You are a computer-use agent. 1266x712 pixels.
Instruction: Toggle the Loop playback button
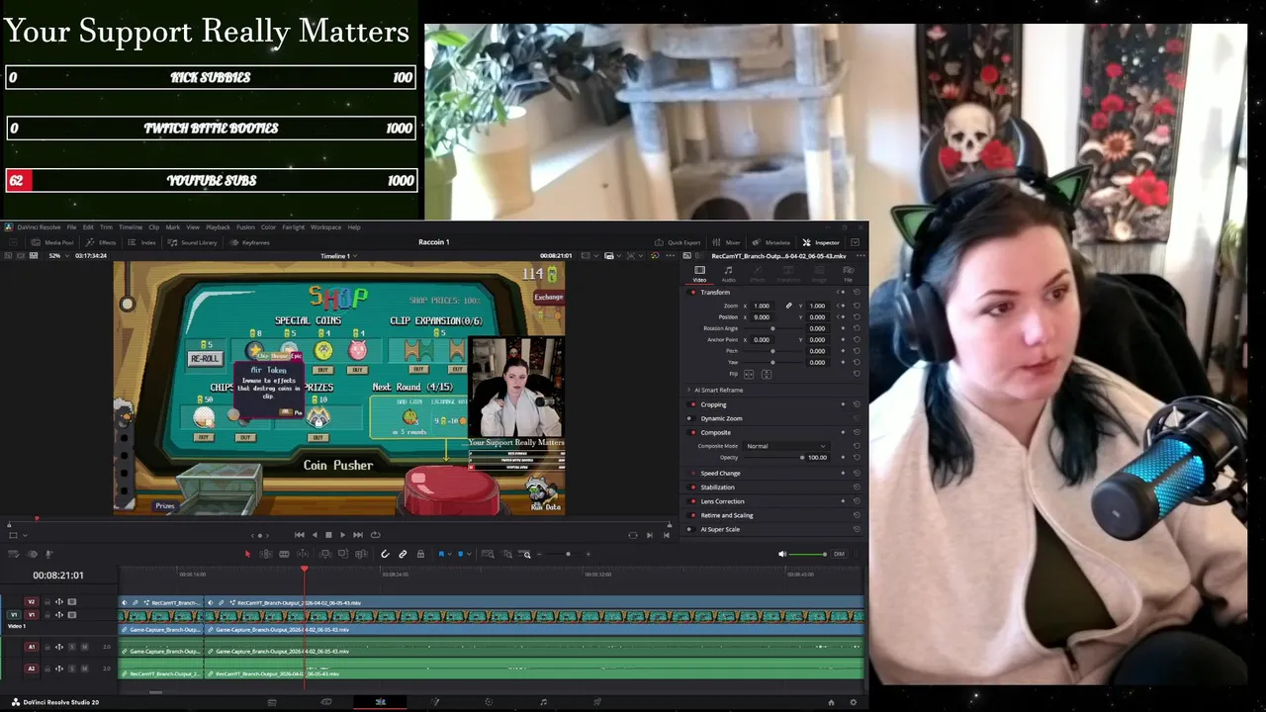pos(375,535)
